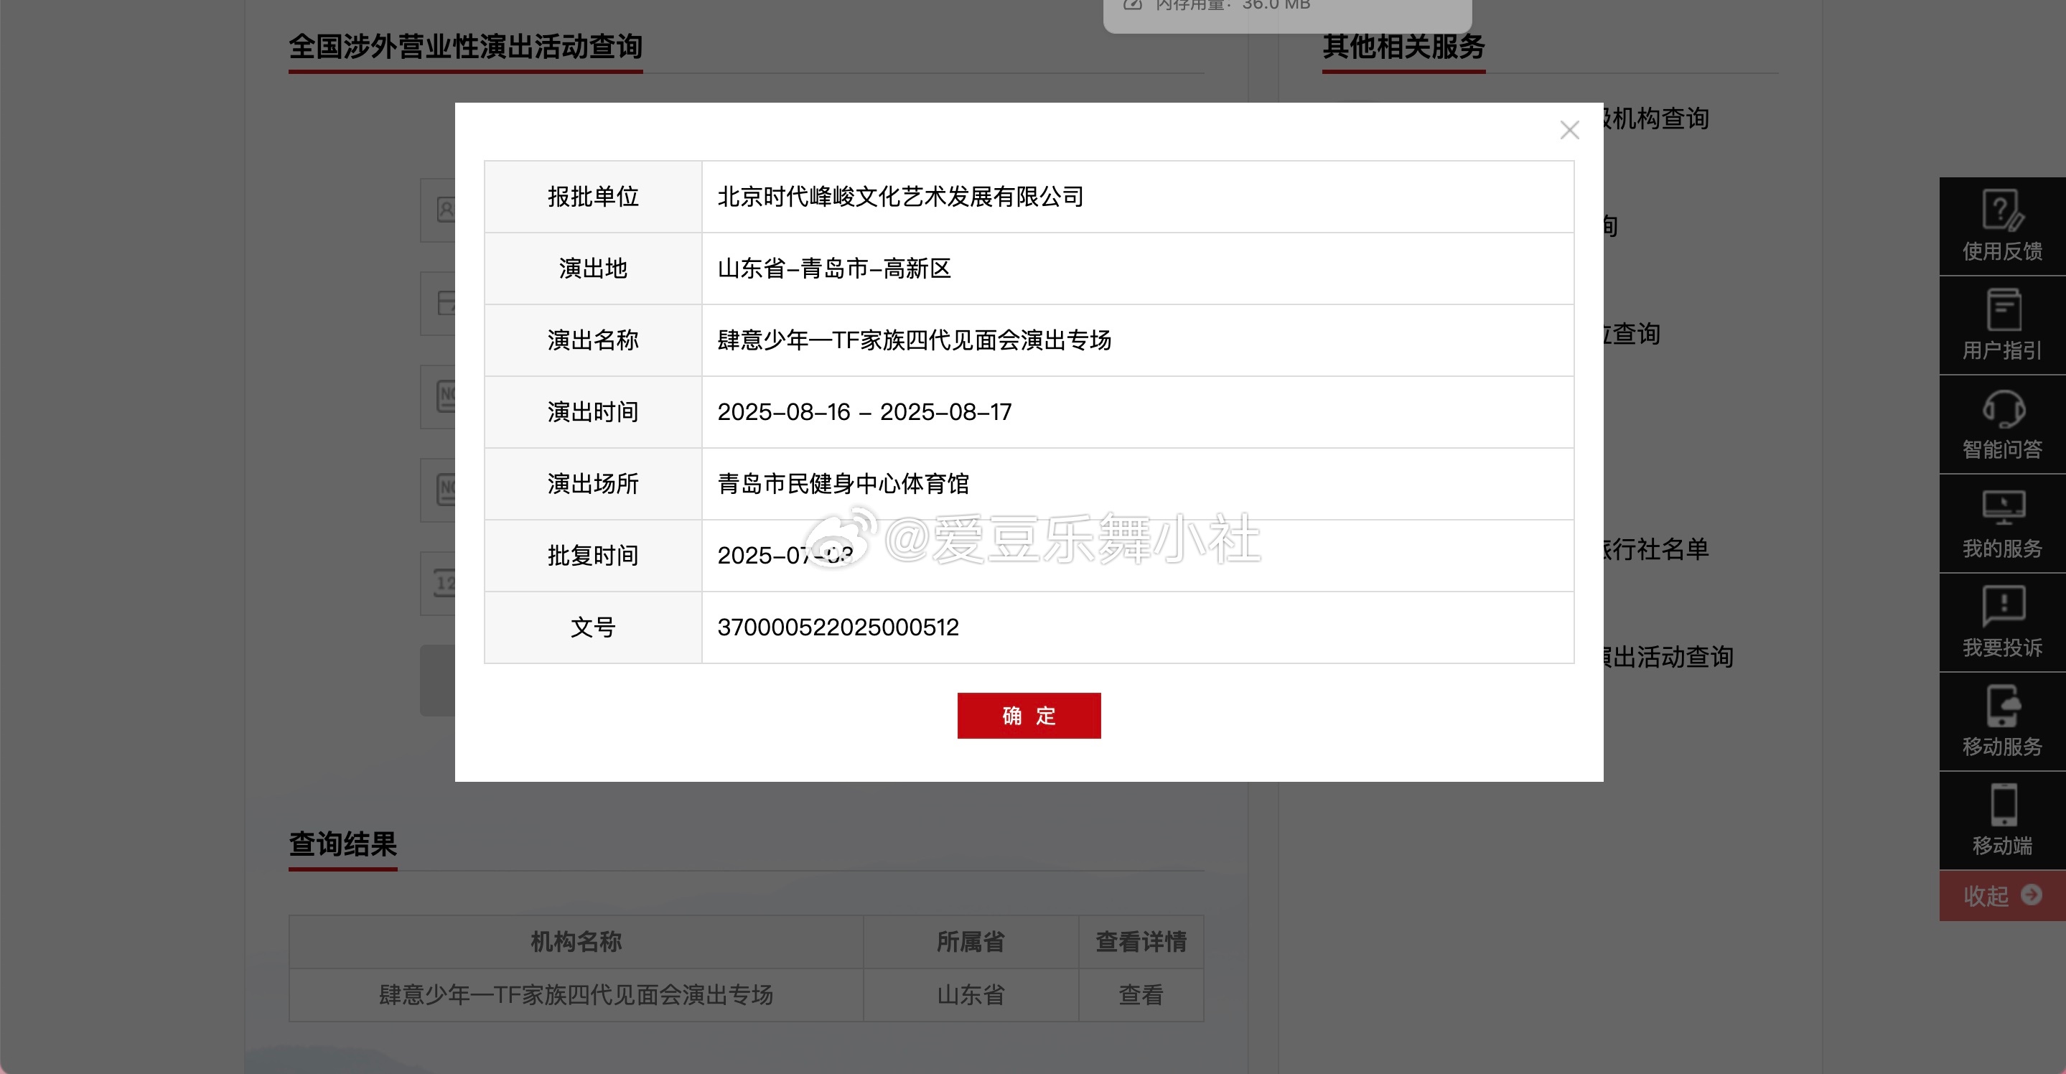
Task: Open the 移动端 phone icon
Action: [2002, 821]
